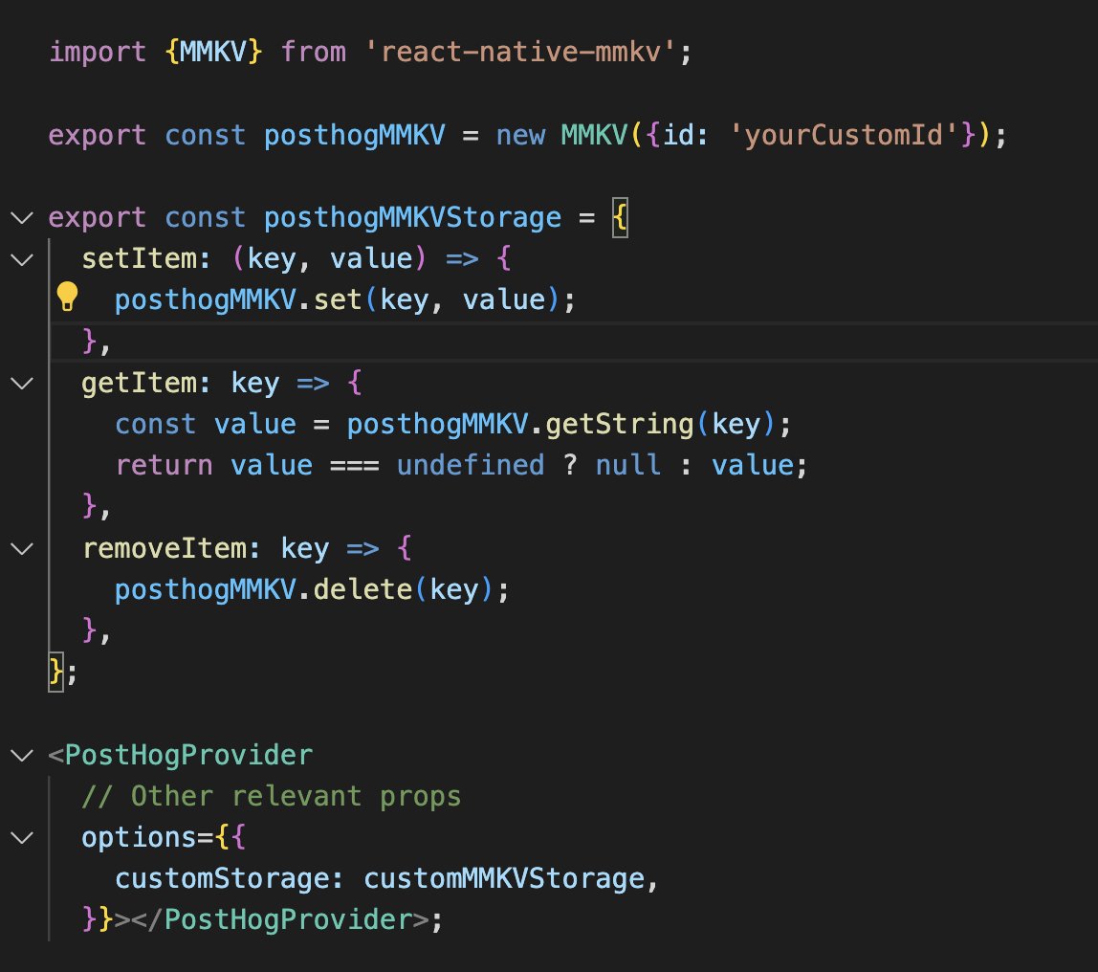Click the setItem property key
The height and width of the screenshot is (972, 1098).
click(x=140, y=259)
